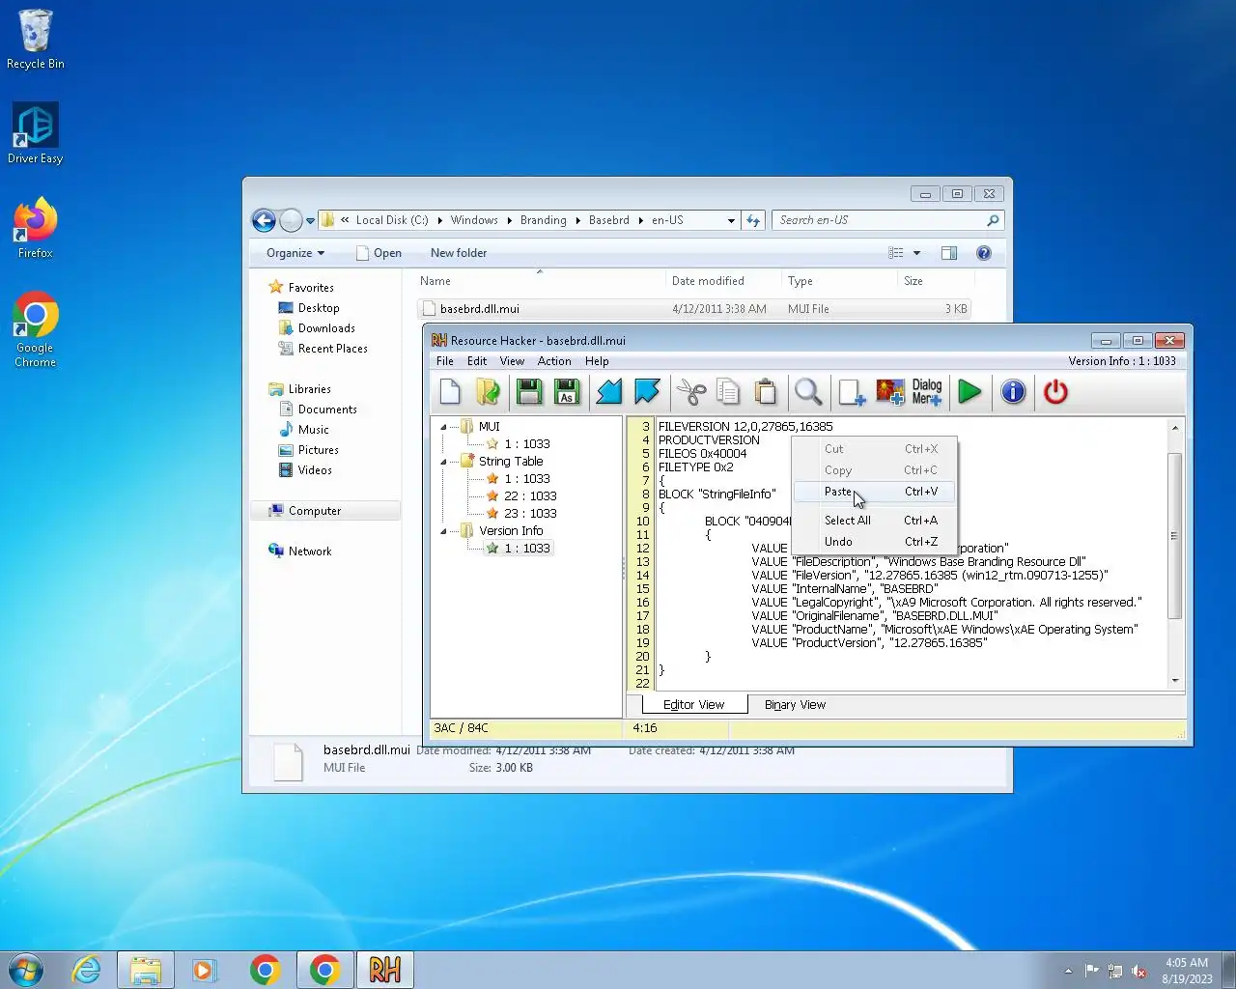The image size is (1236, 989).
Task: Click the import resource blue arrow icon
Action: pos(608,391)
